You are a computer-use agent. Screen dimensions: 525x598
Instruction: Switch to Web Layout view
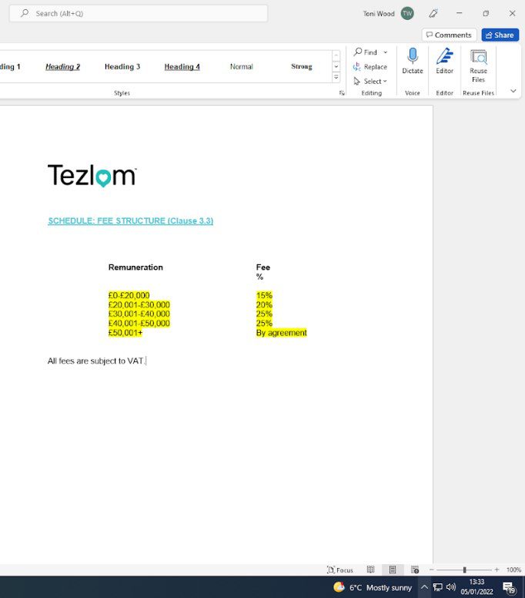(415, 569)
